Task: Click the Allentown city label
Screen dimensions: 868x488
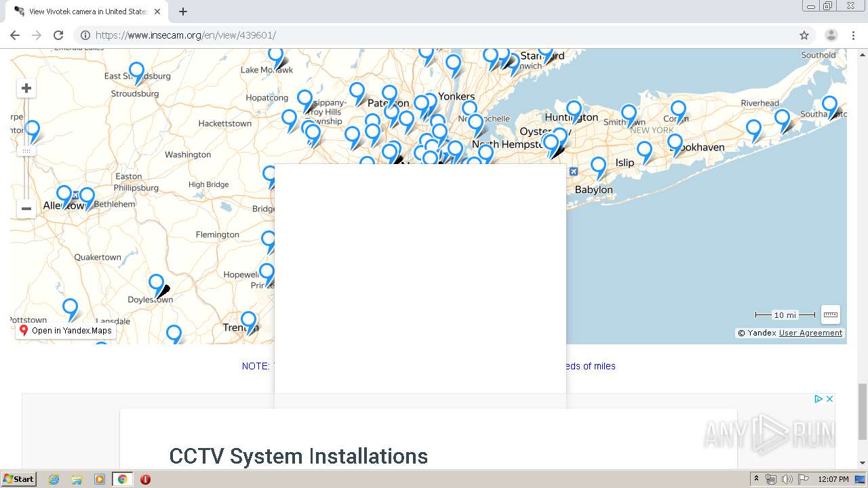Action: pos(65,205)
